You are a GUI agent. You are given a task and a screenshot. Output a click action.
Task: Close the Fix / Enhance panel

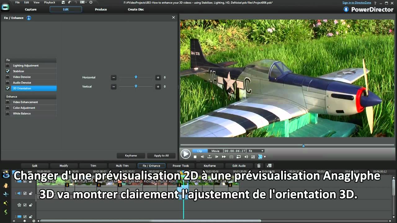click(173, 18)
